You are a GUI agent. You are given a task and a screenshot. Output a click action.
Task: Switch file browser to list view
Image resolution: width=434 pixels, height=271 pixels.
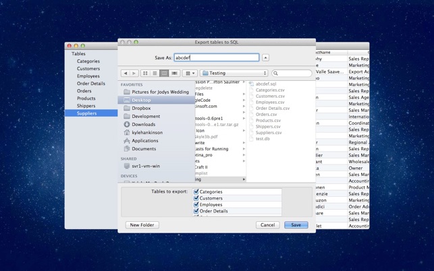155,73
